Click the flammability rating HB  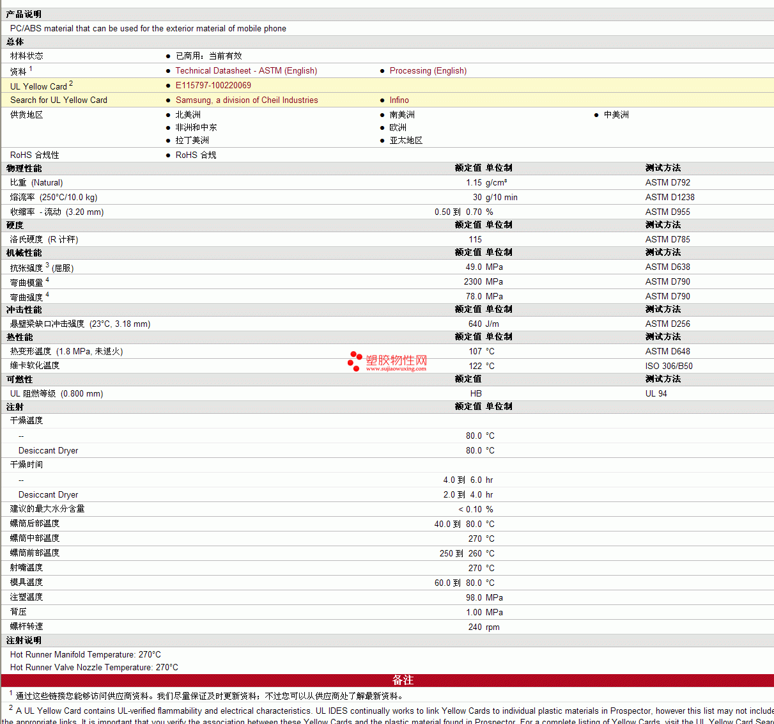pos(476,394)
